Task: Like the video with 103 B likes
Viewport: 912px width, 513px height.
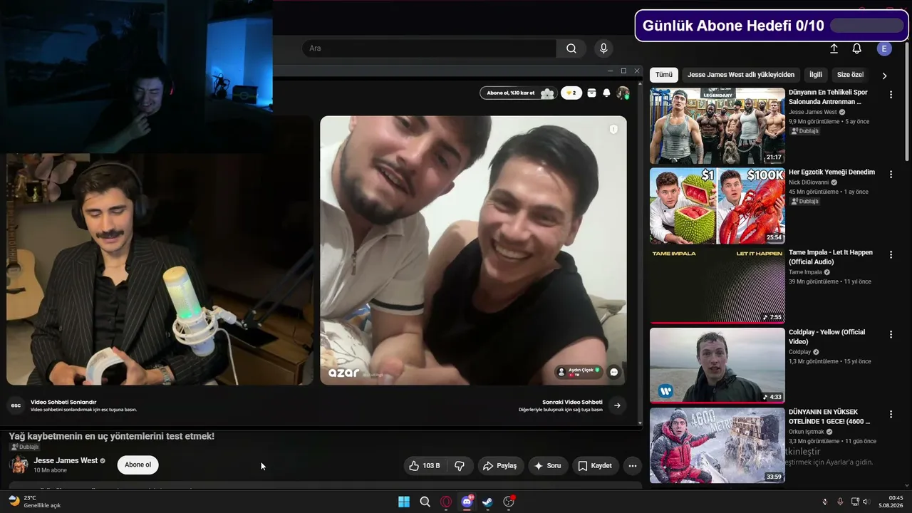Action: tap(424, 466)
